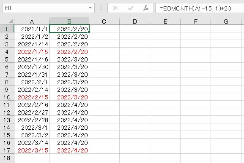Select red cell B10 showing 2022/3/20

click(x=69, y=97)
